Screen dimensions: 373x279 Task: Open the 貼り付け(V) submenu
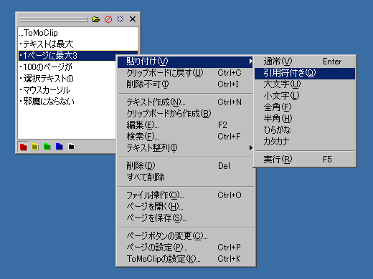coord(185,62)
